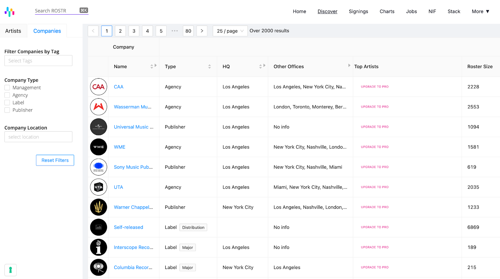Go to next page arrow

pos(202,31)
